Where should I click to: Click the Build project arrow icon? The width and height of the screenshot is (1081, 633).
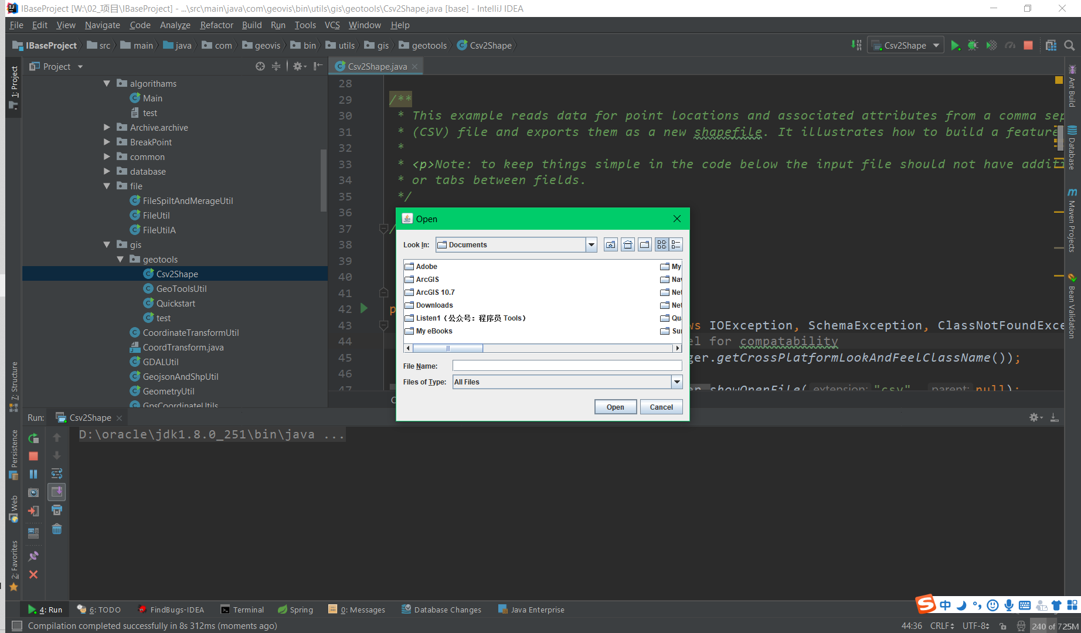856,46
